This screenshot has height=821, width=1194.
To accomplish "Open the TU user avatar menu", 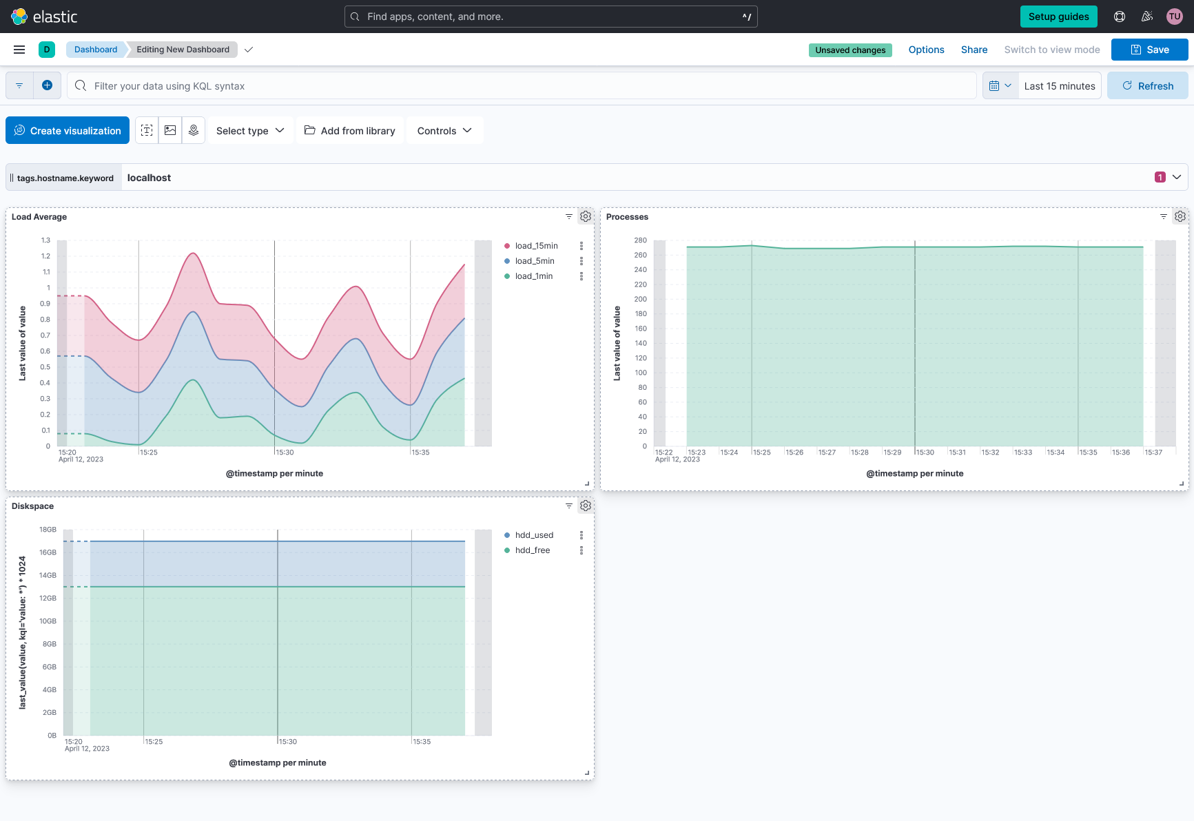I will (x=1175, y=17).
